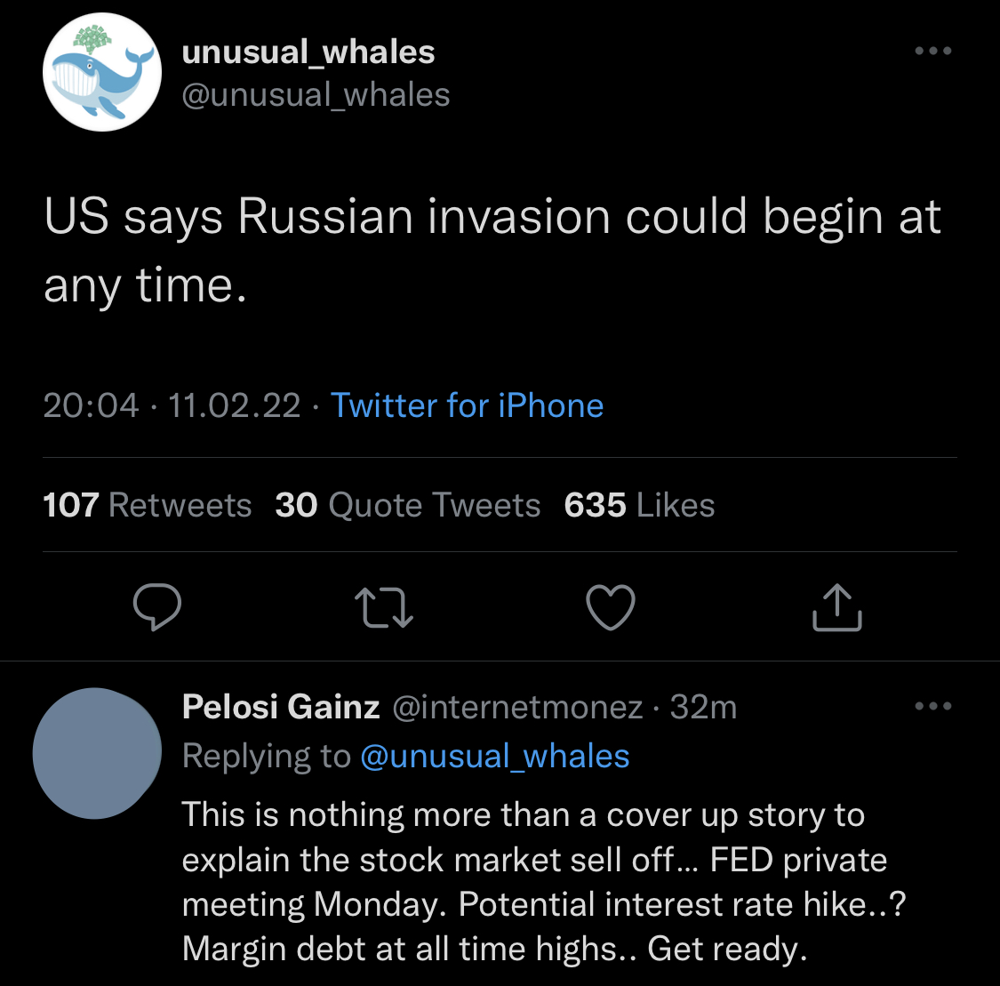
Task: Tap the @unusual_whales handle under name
Action: click(x=316, y=95)
